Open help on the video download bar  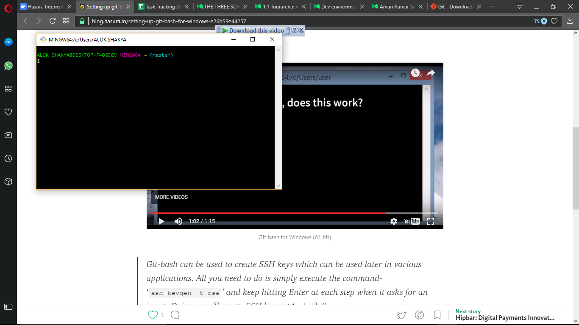294,30
